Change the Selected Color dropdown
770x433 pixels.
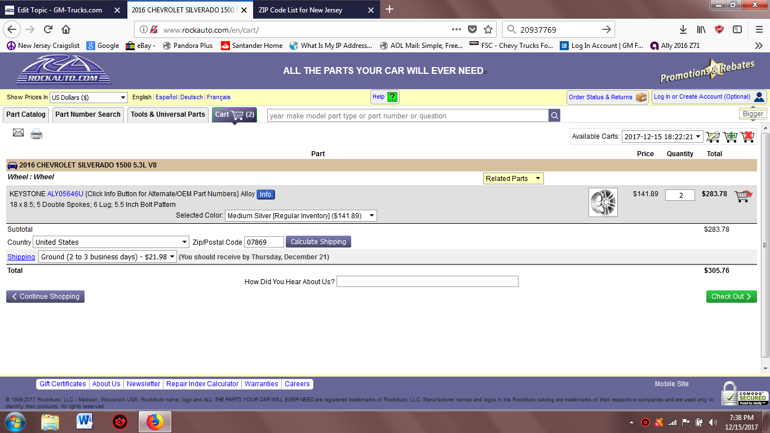pos(301,216)
